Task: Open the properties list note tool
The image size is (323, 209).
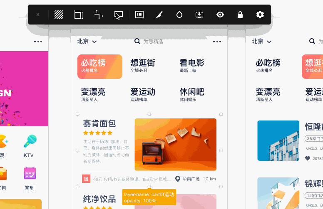Action: coord(139,15)
